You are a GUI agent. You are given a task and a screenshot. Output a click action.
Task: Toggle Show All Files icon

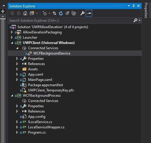pos(74,13)
